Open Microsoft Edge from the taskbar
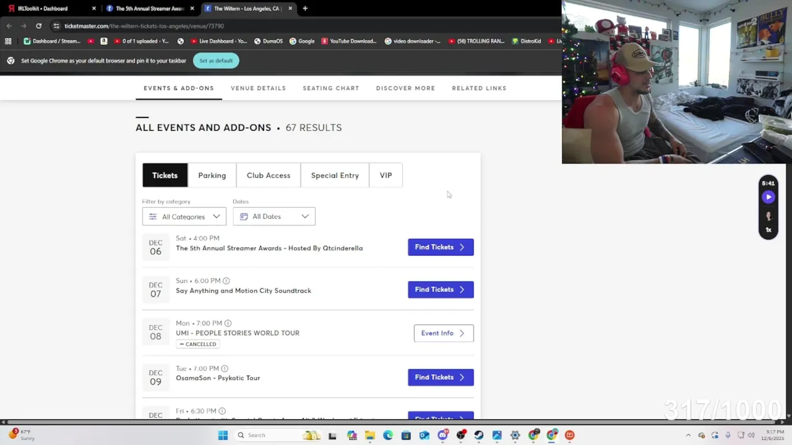 (x=388, y=435)
